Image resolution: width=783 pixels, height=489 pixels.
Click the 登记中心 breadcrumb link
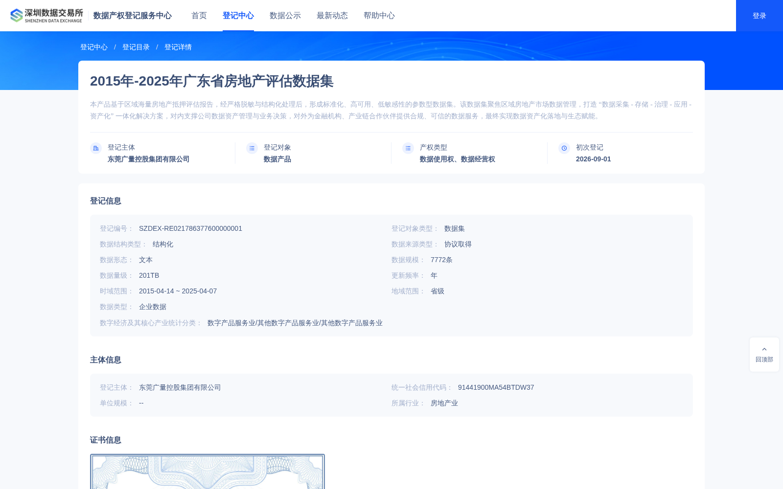[94, 47]
